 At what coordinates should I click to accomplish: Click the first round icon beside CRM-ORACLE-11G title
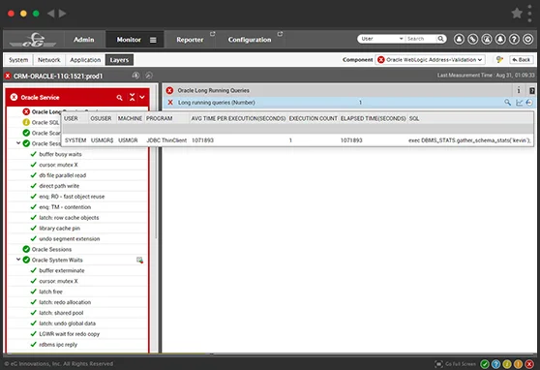(x=135, y=76)
